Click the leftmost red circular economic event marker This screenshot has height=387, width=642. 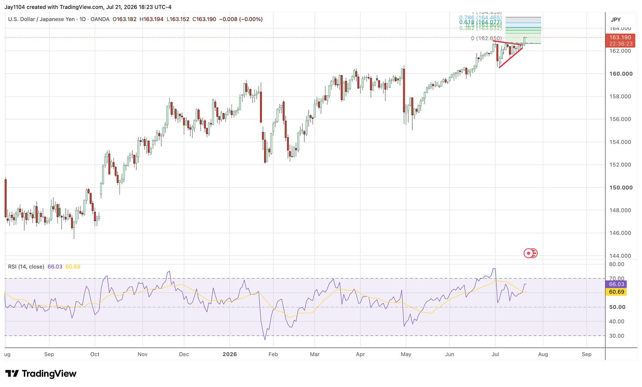528,253
